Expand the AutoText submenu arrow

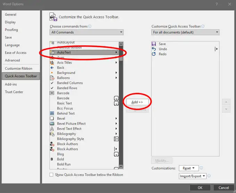pyautogui.click(x=116, y=52)
